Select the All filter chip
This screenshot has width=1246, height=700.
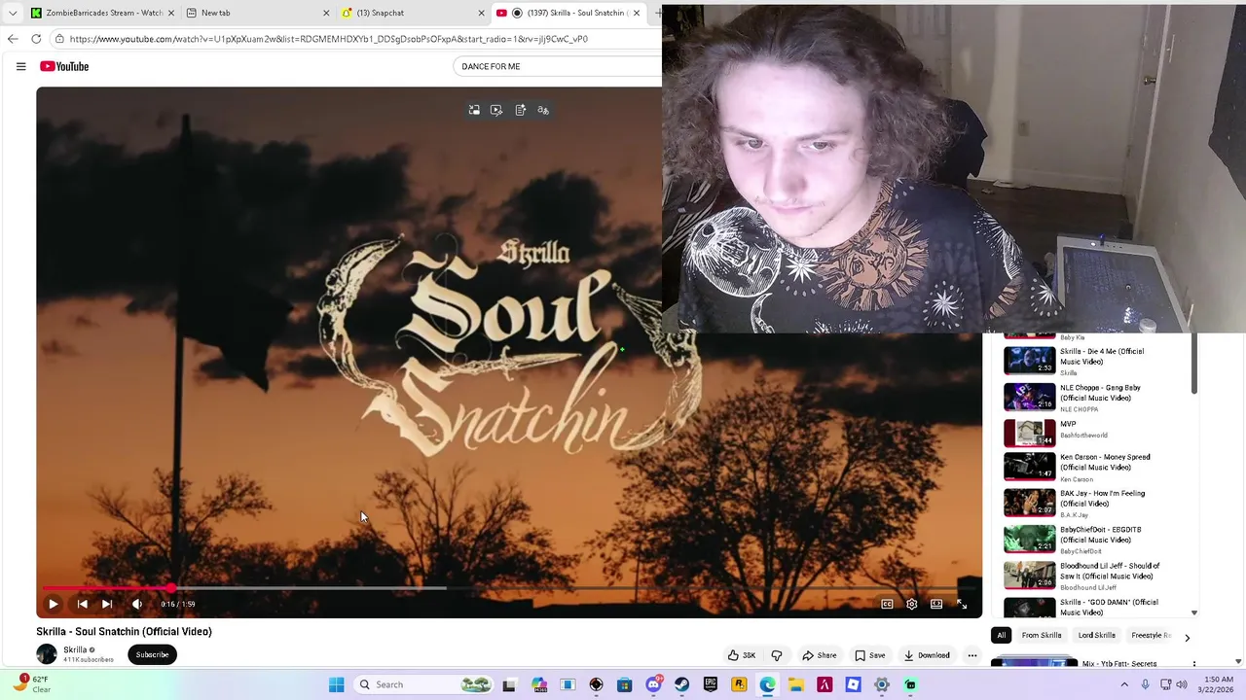(x=1001, y=635)
